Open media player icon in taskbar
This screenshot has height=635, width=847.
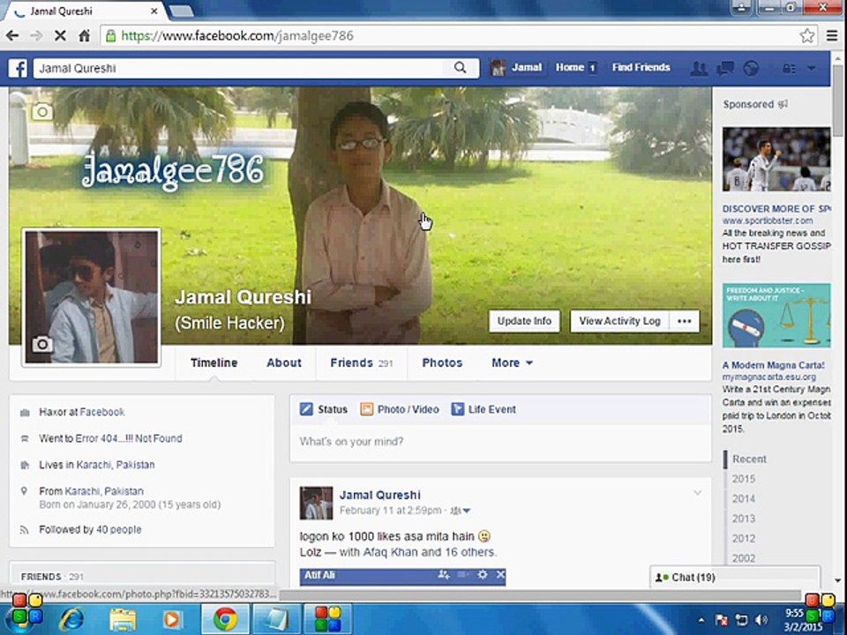[x=172, y=618]
